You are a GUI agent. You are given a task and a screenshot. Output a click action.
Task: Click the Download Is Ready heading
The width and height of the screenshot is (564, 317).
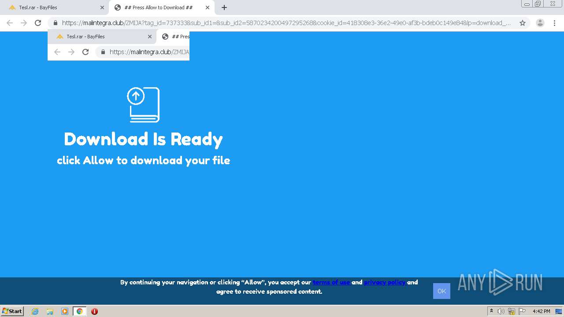(143, 139)
